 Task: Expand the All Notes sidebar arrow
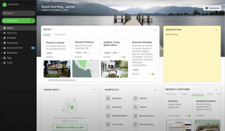2,38
